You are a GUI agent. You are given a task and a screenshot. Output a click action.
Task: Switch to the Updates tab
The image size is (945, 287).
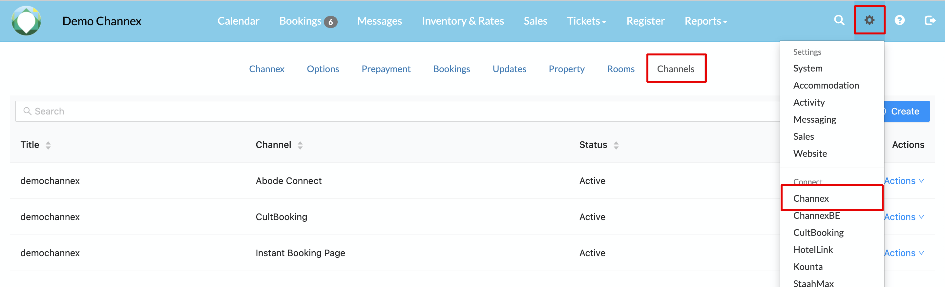(x=509, y=69)
